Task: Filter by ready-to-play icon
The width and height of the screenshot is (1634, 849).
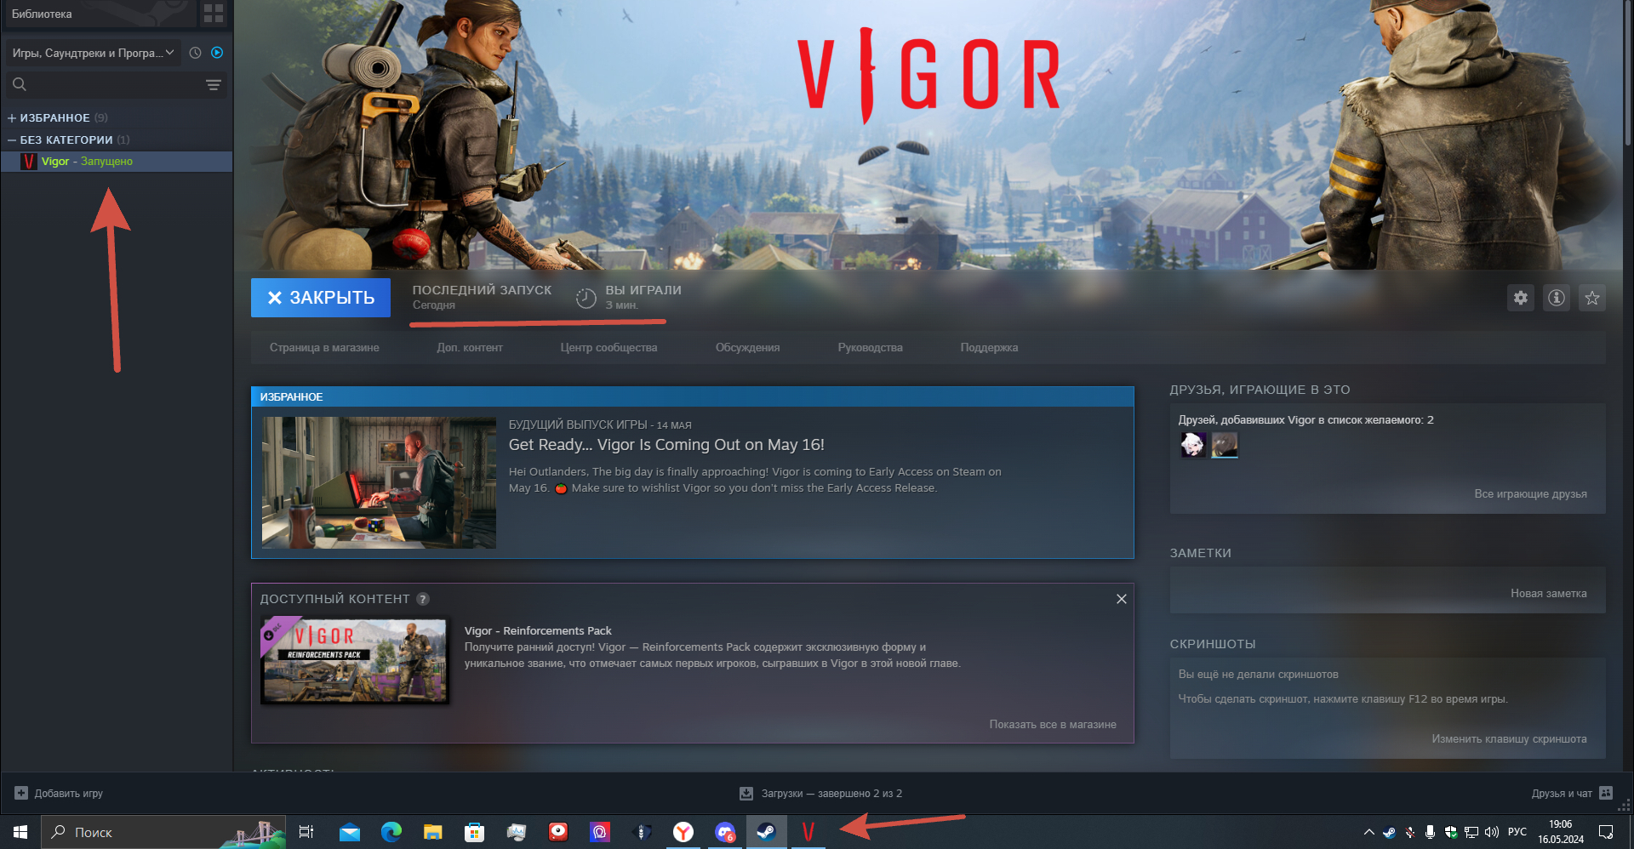Action: click(x=217, y=53)
